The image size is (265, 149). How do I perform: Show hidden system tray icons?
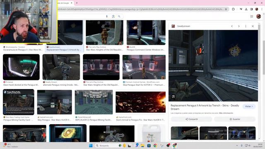pyautogui.click(x=237, y=145)
